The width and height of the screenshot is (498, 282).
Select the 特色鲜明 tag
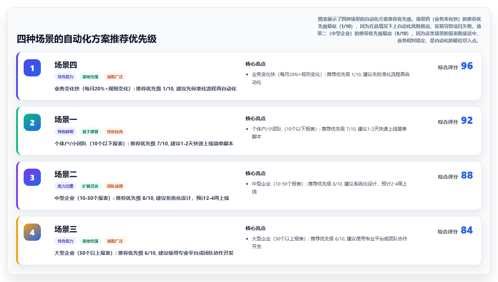pyautogui.click(x=66, y=132)
